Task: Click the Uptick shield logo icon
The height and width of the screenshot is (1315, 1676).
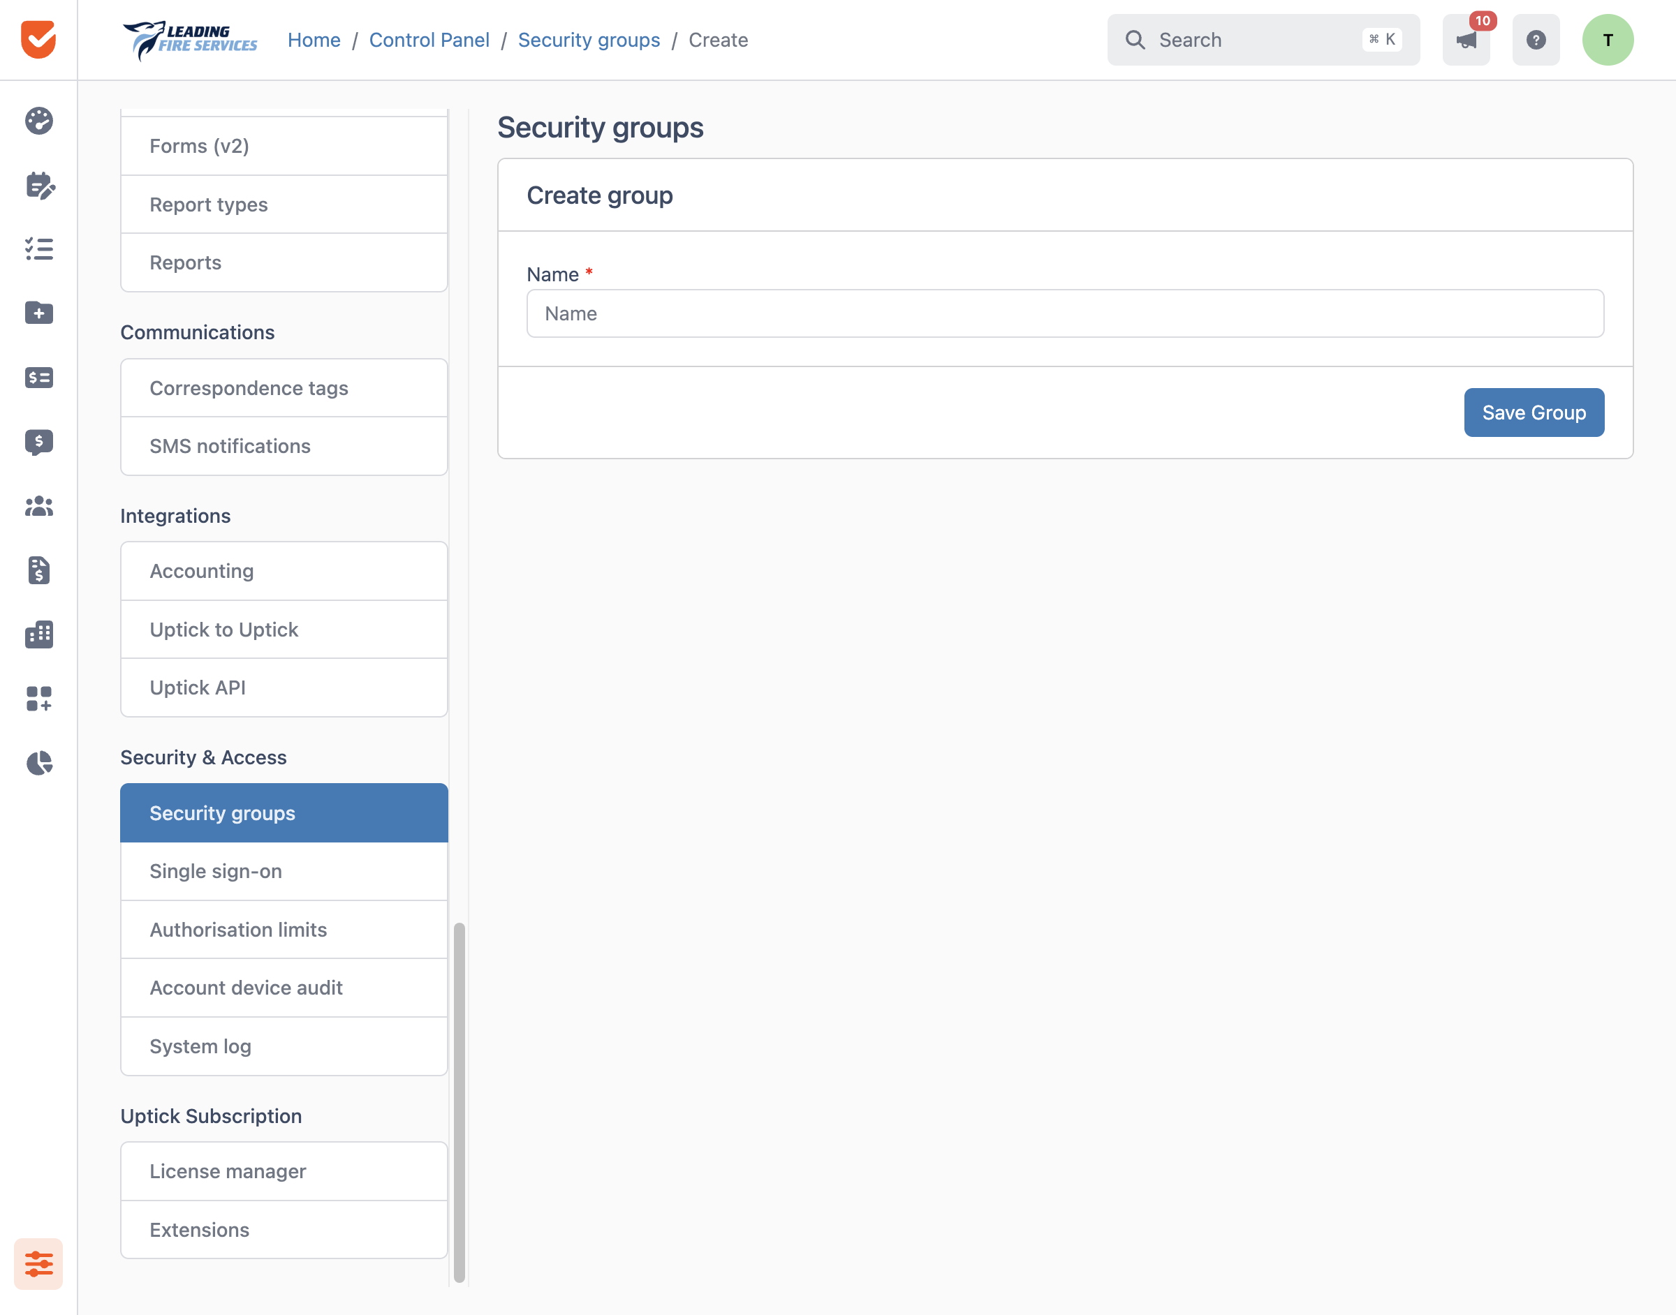Action: (x=38, y=39)
